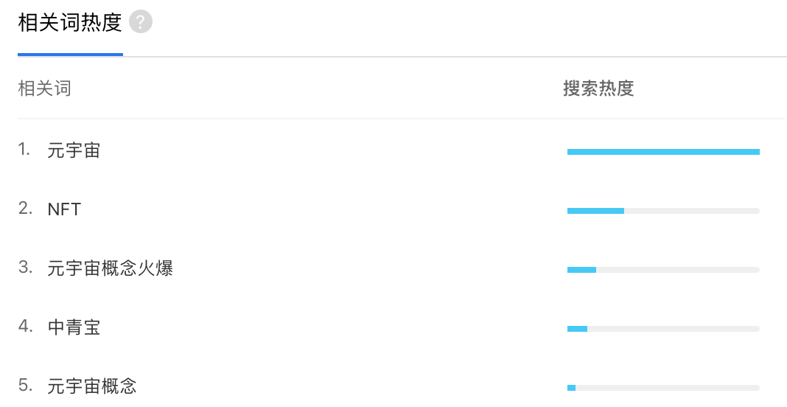
Task: Click the 元宇宙概念火爆 keyword
Action: [111, 268]
